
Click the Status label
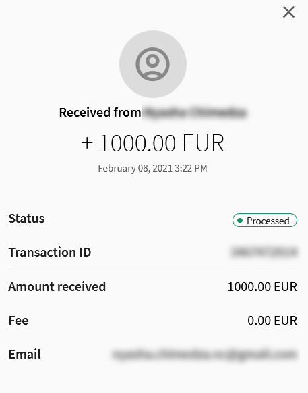[26, 219]
